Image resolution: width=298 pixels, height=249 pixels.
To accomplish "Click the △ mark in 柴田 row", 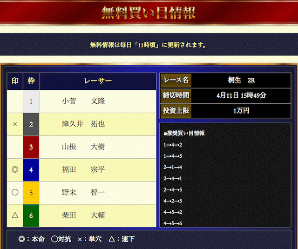I will point(15,215).
